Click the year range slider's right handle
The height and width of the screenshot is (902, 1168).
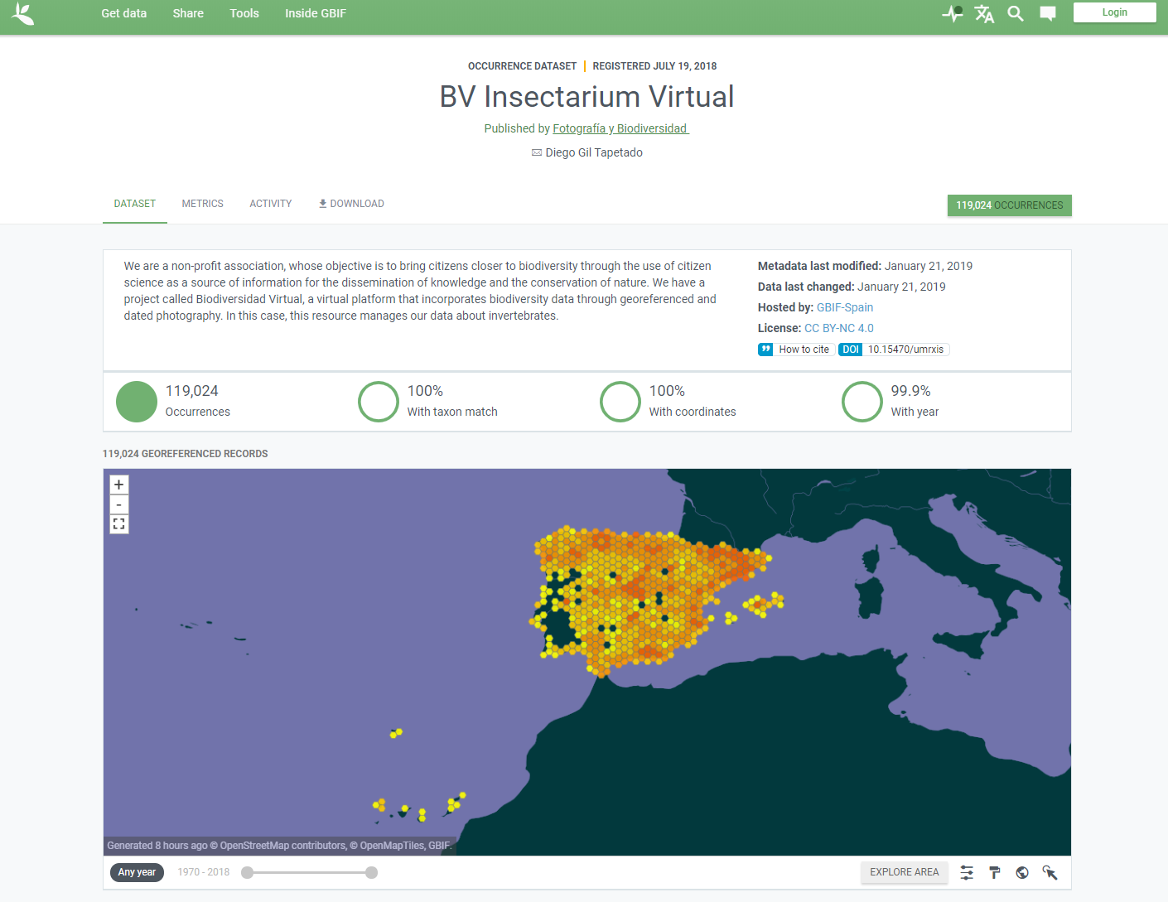(371, 872)
